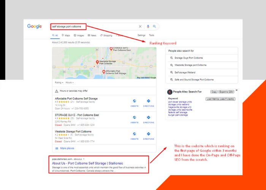The width and height of the screenshot is (266, 190).
Task: Open Affordable Port Colborne Self Storage listing
Action: pyautogui.click(x=76, y=98)
